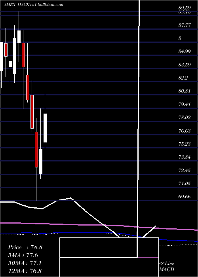Click the '12MA : 76.8' legend entry
Viewport: 198px width, 277px height.
pyautogui.click(x=25, y=271)
